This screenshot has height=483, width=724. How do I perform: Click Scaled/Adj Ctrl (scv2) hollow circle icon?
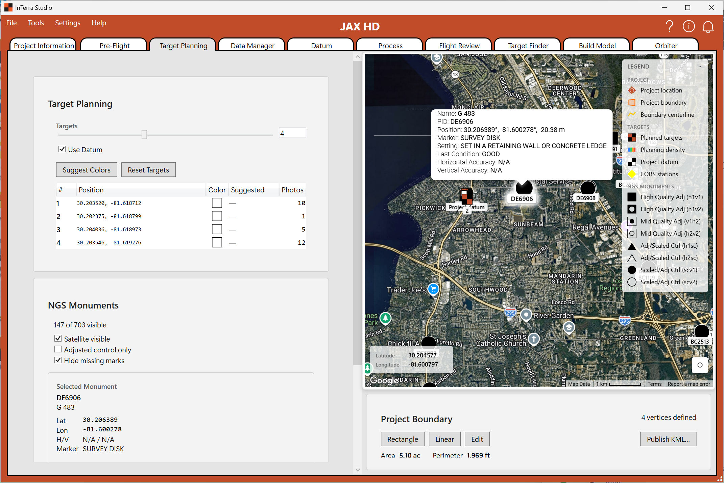coord(632,282)
